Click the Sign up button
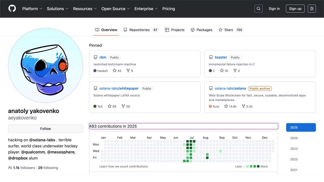The height and width of the screenshot is (182, 324). coord(295,9)
